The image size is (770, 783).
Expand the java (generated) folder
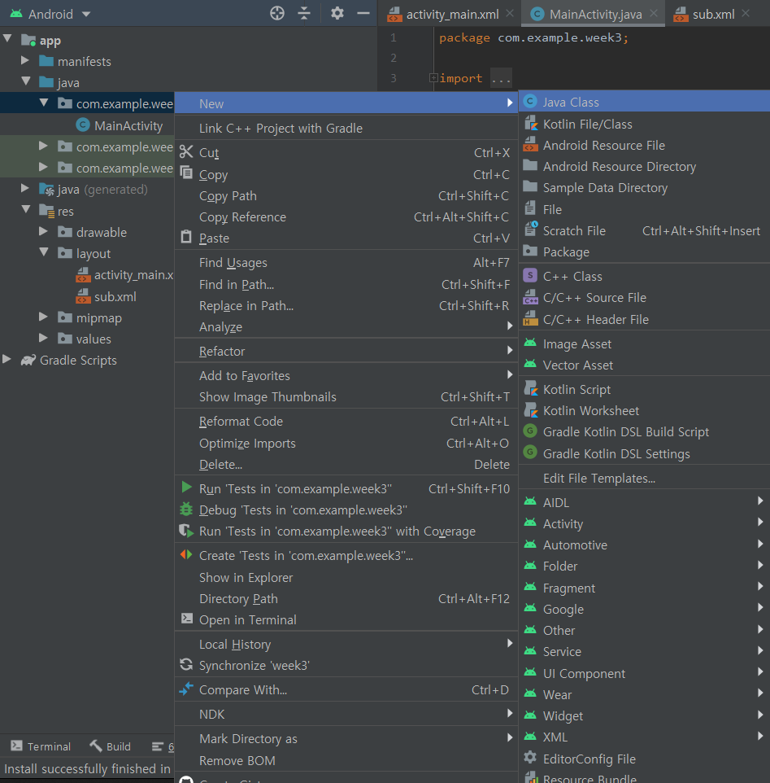pyautogui.click(x=25, y=188)
